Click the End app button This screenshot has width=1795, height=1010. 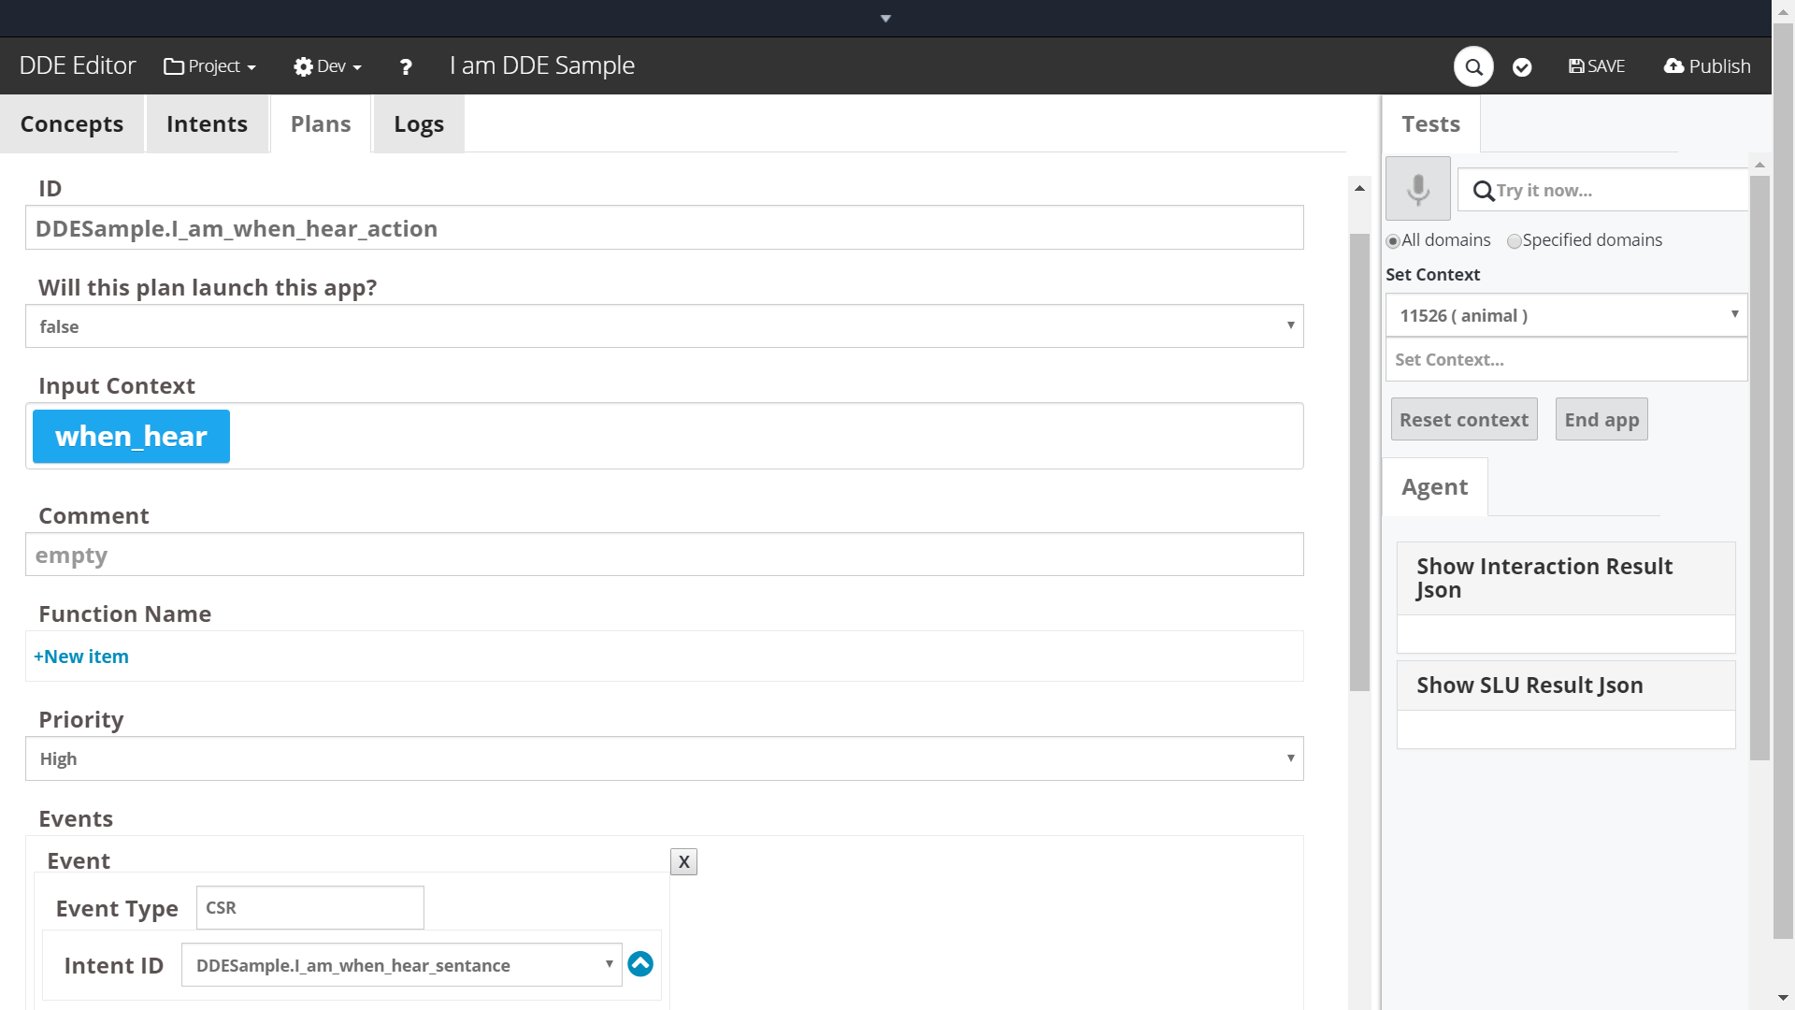(x=1601, y=420)
